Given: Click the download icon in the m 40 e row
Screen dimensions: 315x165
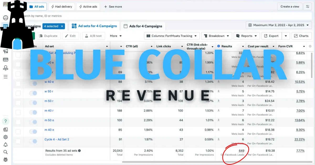Looking at the screenshot, I should click(218, 130).
